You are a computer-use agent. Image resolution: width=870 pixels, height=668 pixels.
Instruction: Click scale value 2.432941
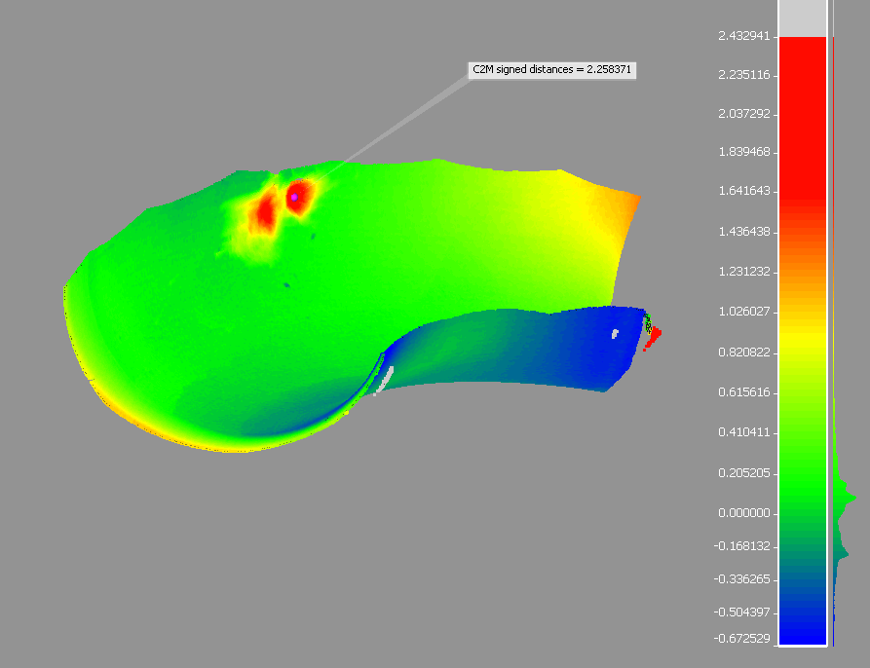pyautogui.click(x=744, y=36)
